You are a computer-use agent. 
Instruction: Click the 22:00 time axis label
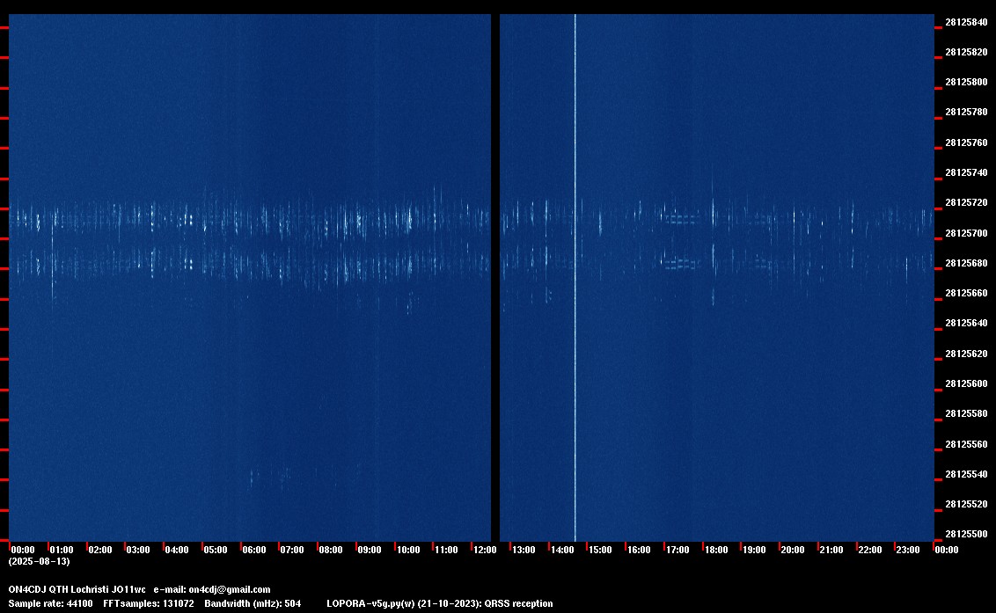point(869,550)
